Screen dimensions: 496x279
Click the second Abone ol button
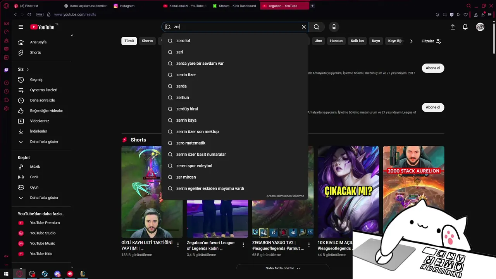tap(433, 107)
